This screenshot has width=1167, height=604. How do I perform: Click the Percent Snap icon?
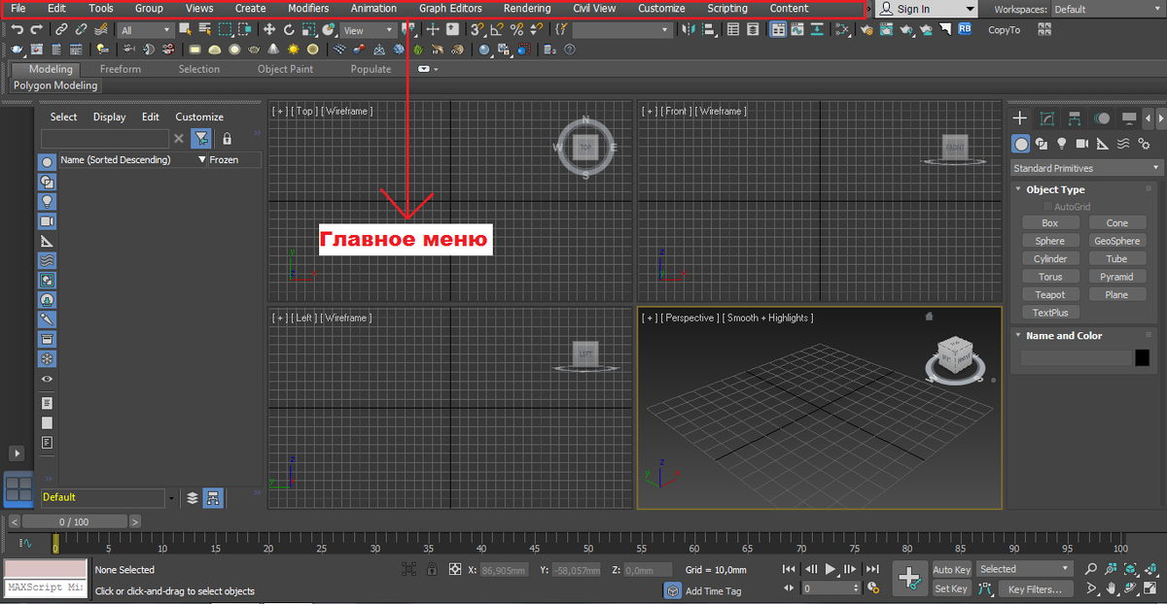click(x=516, y=30)
